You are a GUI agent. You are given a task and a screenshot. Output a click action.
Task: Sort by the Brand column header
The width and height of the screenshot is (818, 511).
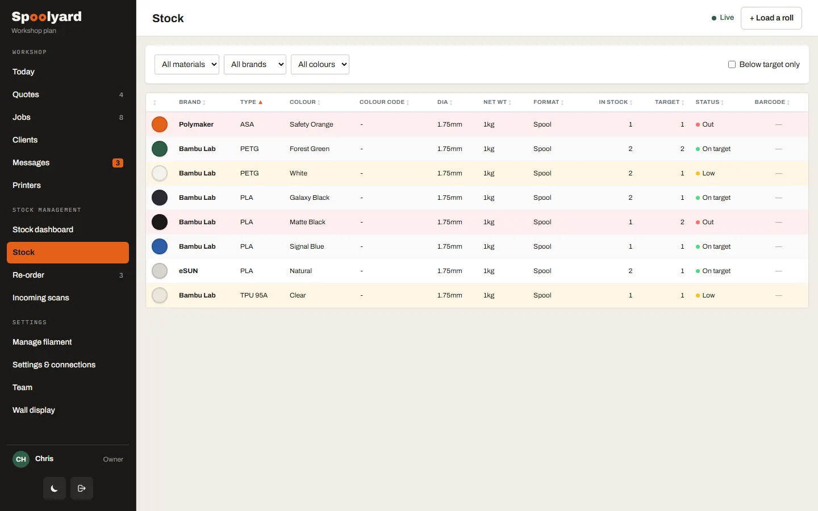click(192, 102)
